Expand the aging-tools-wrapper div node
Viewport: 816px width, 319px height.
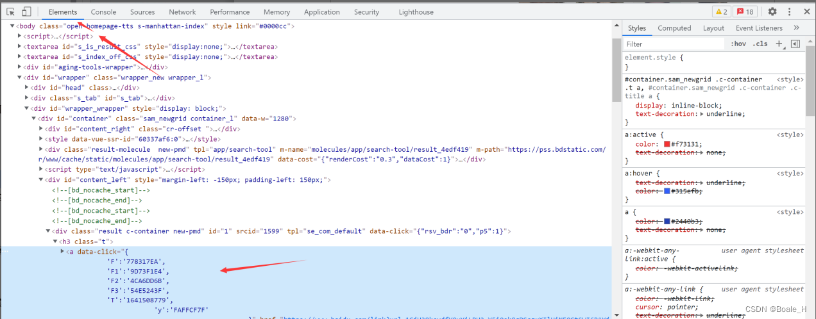tap(20, 67)
